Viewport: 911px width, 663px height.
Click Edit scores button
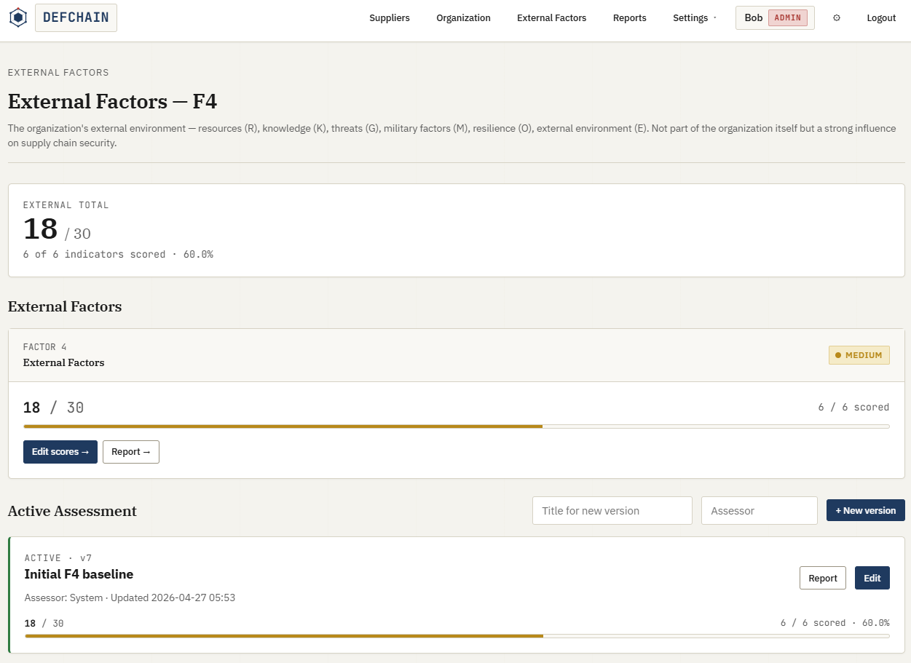(60, 452)
